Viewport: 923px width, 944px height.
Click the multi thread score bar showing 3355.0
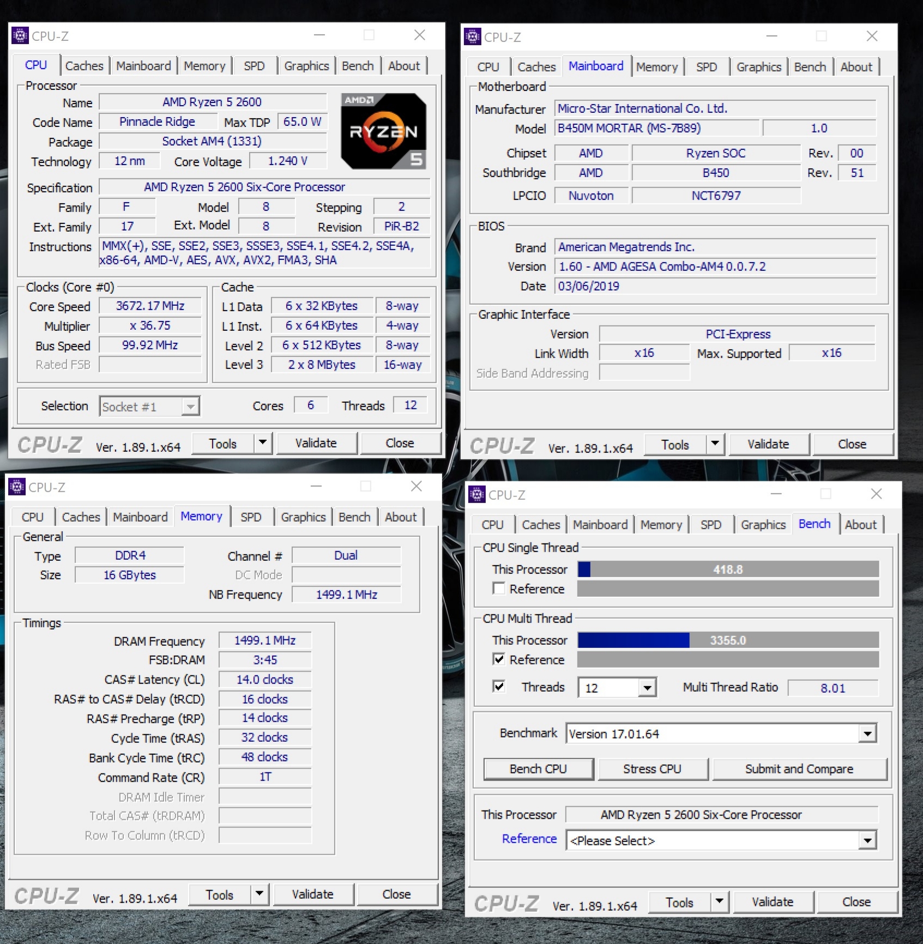pyautogui.click(x=728, y=640)
